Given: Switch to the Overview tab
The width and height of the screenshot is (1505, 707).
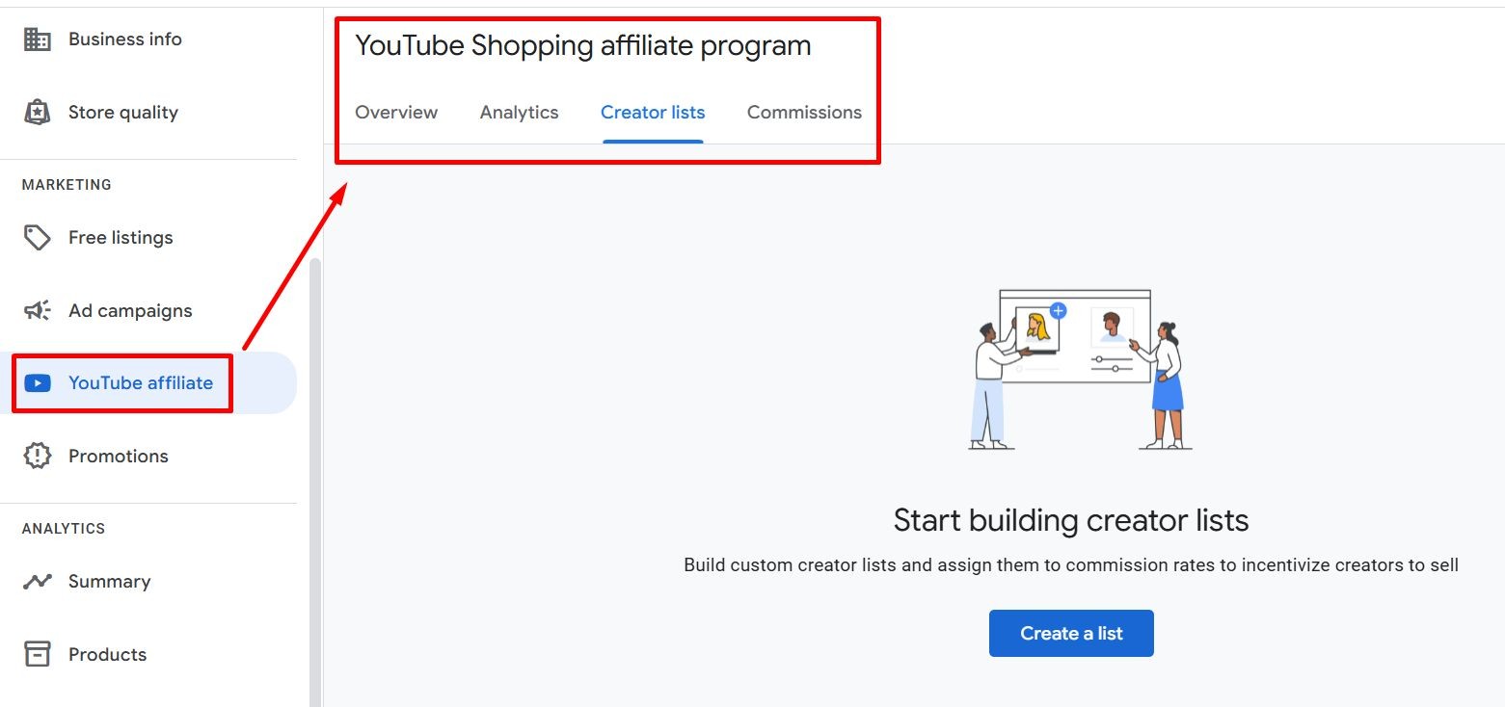Looking at the screenshot, I should [396, 112].
